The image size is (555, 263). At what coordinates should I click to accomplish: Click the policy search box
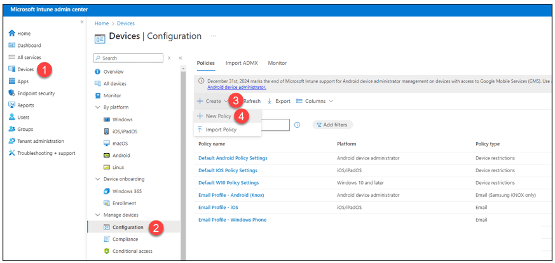point(275,125)
